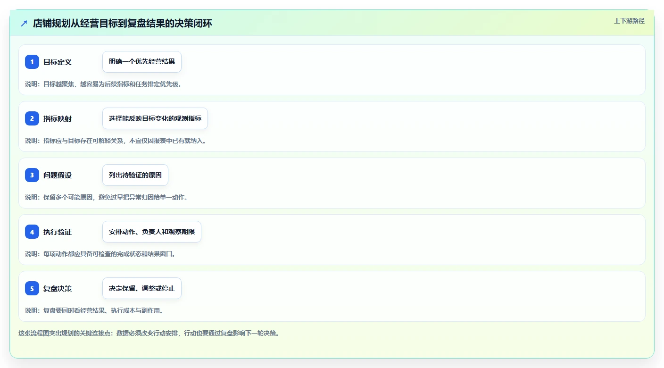The width and height of the screenshot is (664, 368).
Task: Click the 问题假设 step label
Action: click(58, 175)
